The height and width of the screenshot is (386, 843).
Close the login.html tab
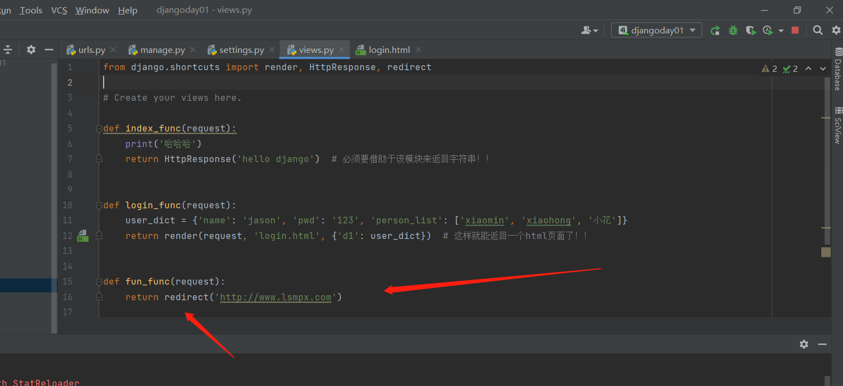pos(418,50)
